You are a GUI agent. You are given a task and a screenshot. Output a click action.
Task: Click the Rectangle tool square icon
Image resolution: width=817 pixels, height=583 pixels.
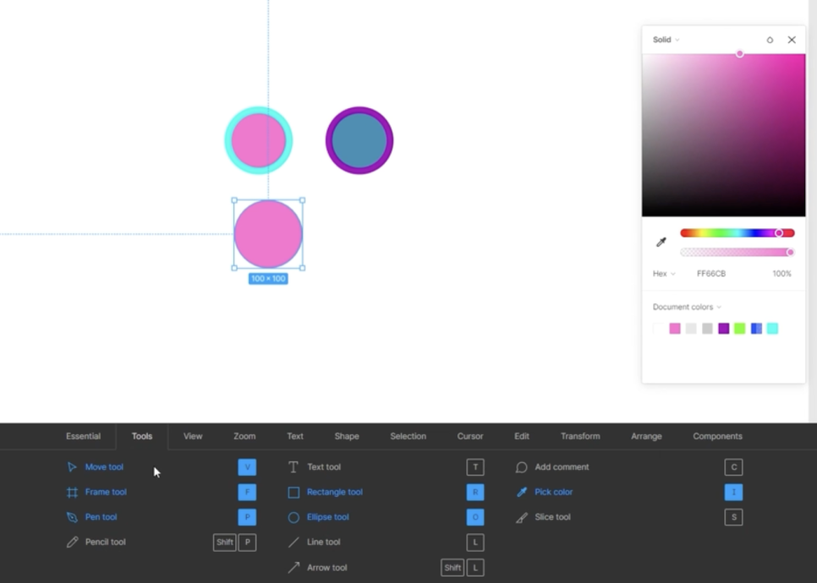293,493
